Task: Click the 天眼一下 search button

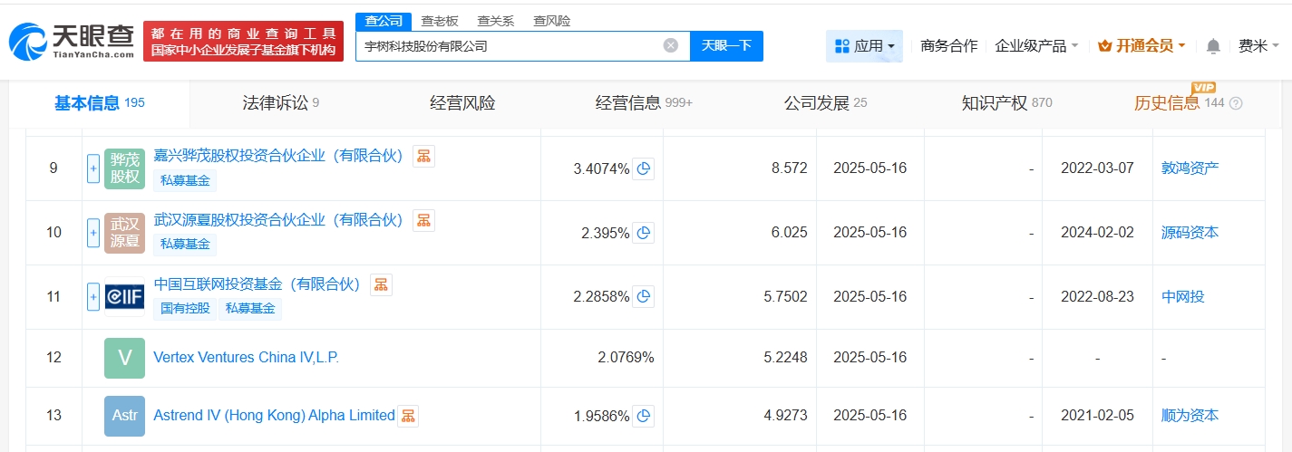Action: [x=726, y=45]
